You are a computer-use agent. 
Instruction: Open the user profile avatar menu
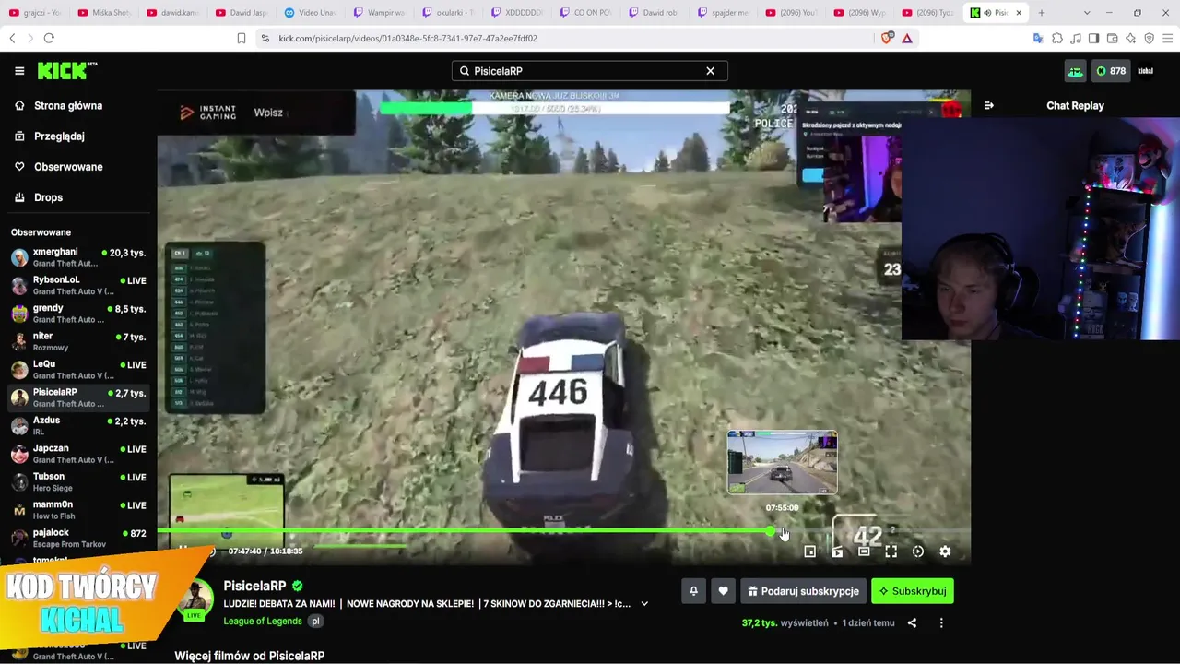(1145, 71)
